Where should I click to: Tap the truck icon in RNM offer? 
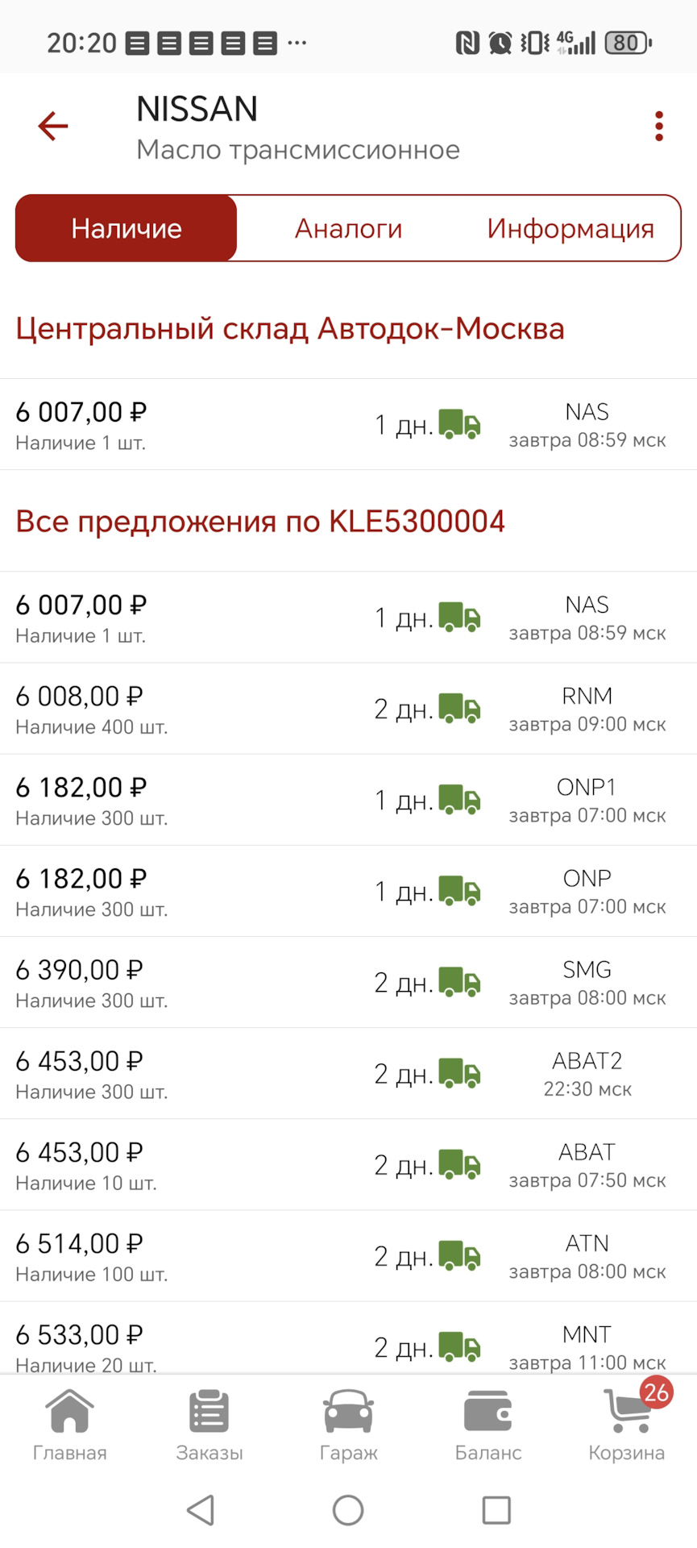point(459,709)
